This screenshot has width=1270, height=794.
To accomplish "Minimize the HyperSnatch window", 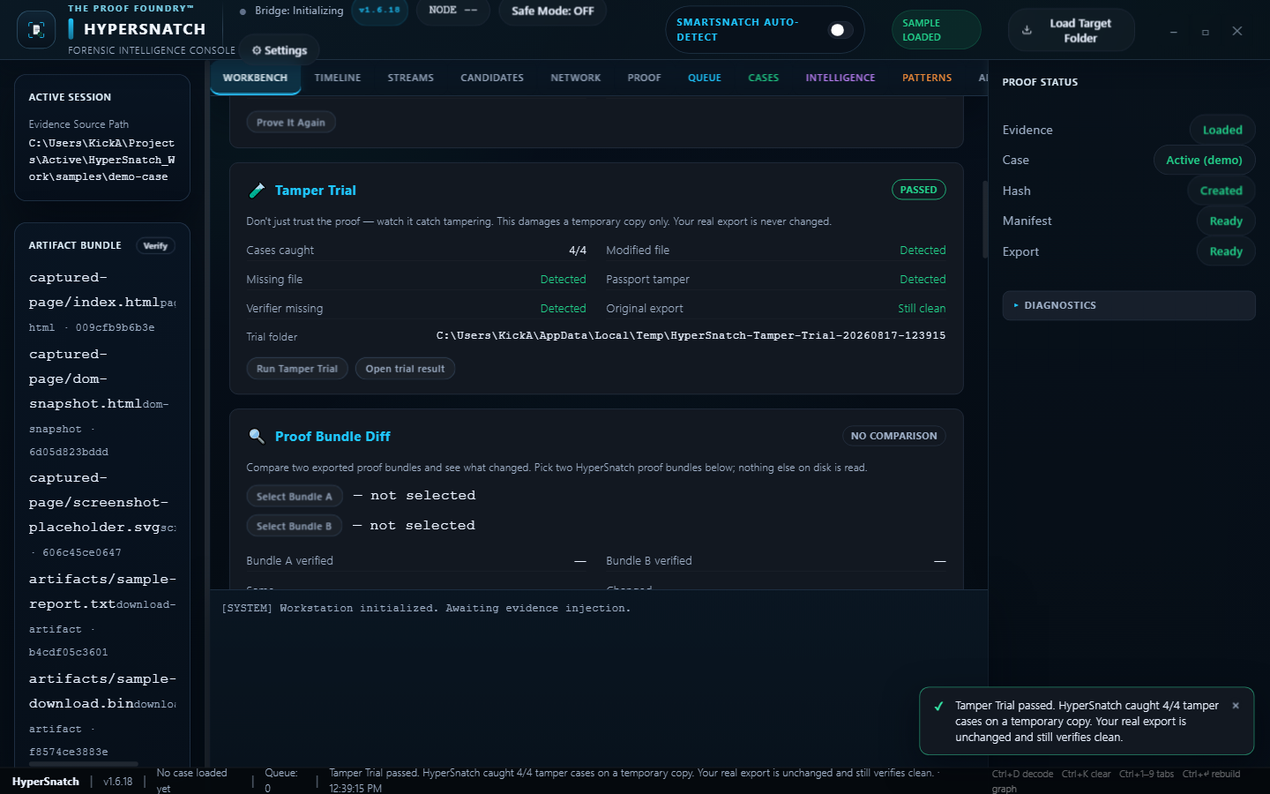I will [x=1173, y=32].
